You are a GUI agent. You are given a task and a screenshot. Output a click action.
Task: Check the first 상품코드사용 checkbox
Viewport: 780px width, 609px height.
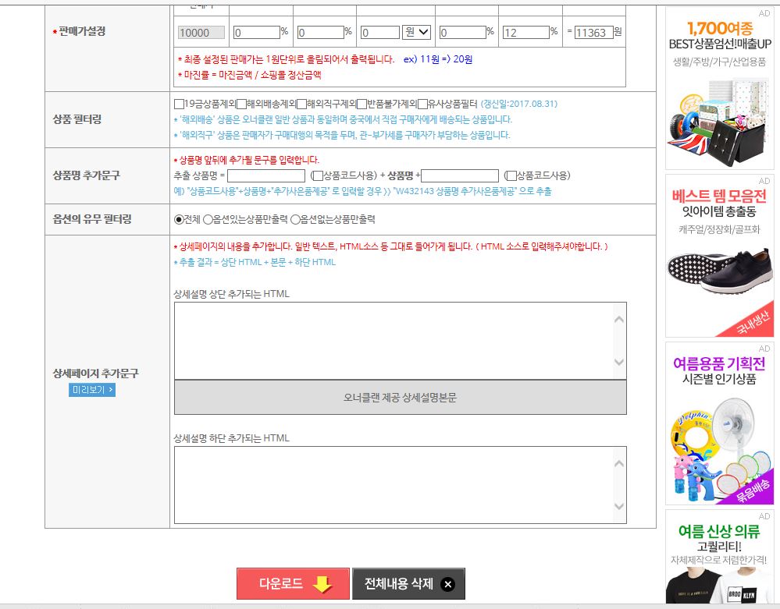tap(319, 176)
